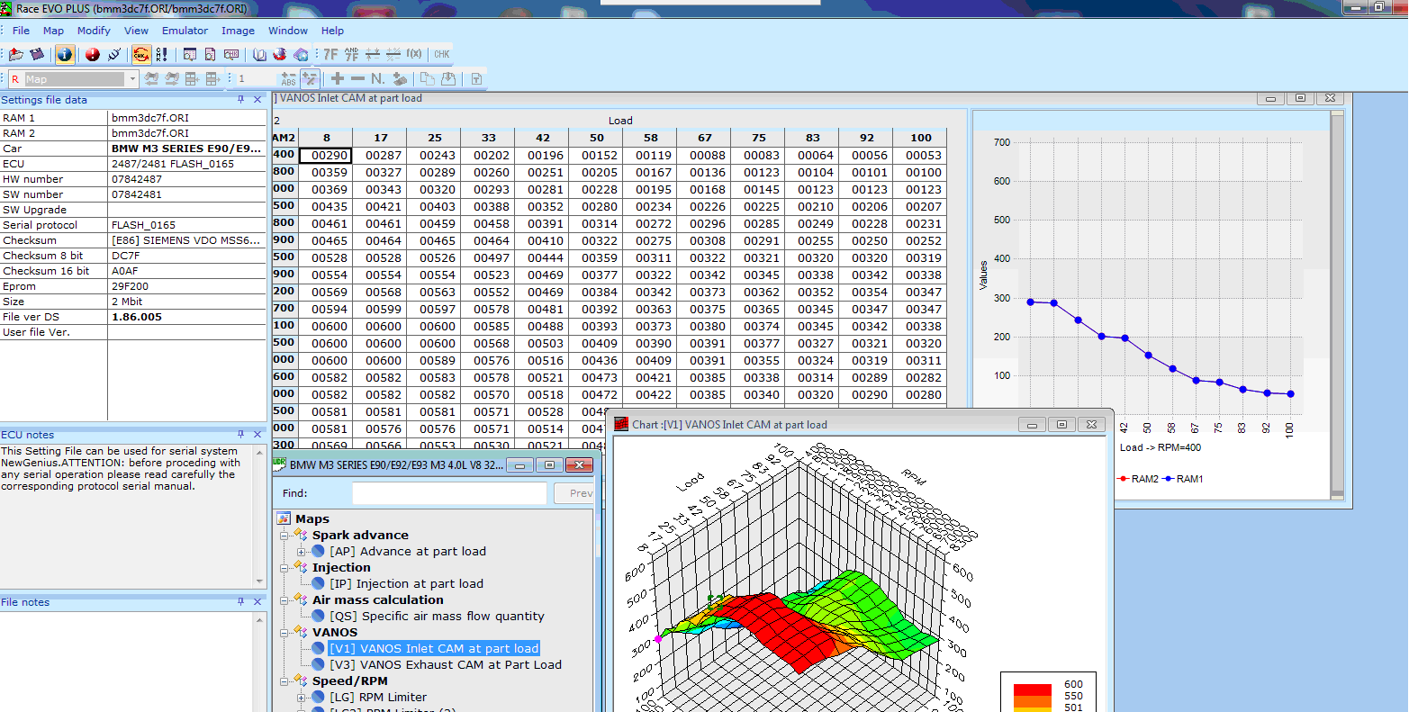Screen dimensions: 1409x712
Task: Click the minus decrease value icon
Action: point(357,79)
